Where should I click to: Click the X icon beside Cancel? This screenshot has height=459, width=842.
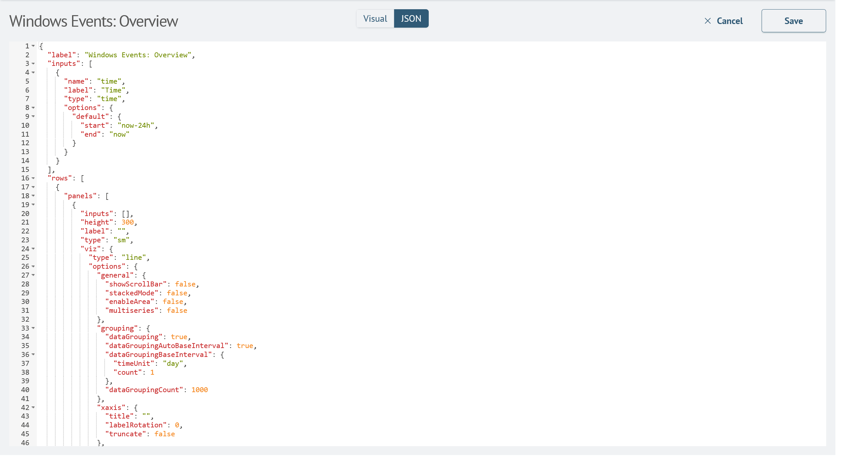click(707, 21)
